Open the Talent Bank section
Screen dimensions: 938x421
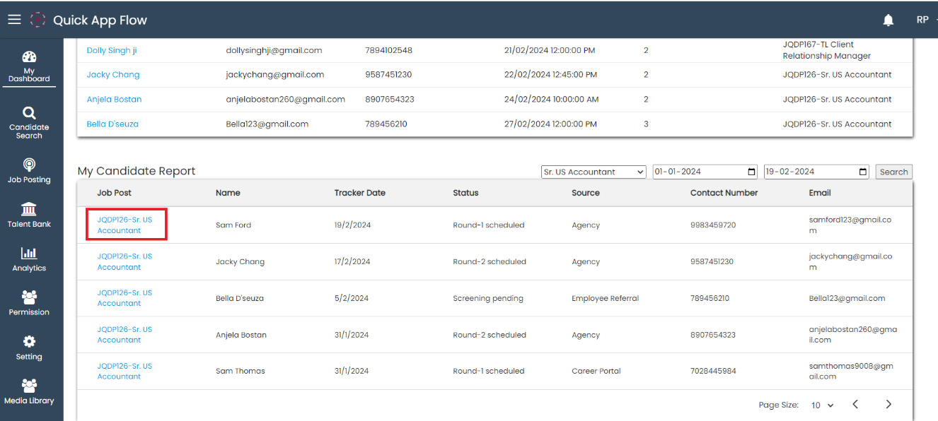pyautogui.click(x=29, y=215)
